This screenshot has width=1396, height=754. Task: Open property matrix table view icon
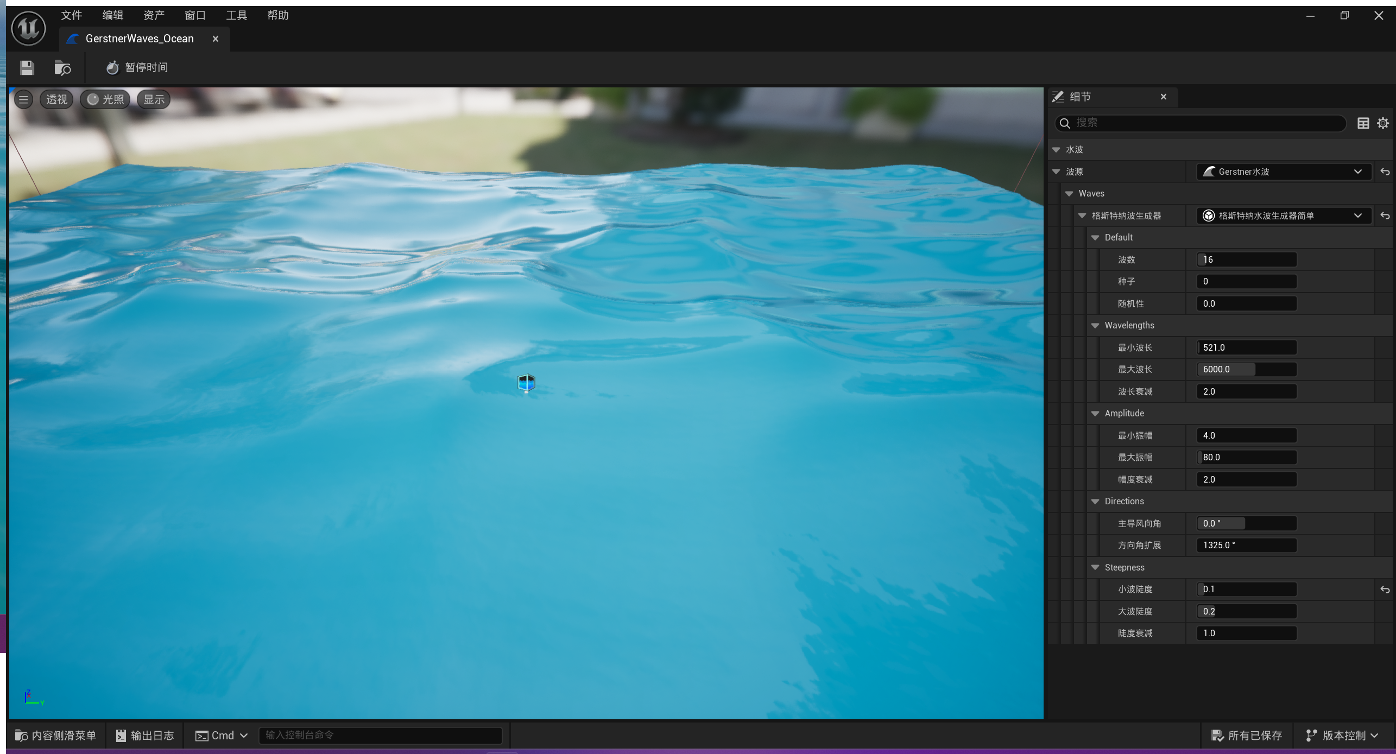1363,123
